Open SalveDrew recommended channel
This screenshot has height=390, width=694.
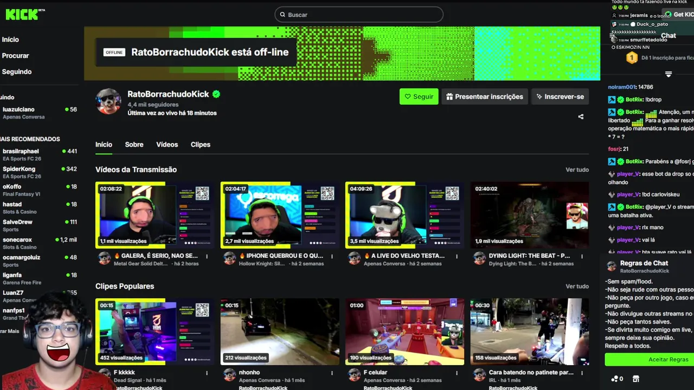[39, 225]
